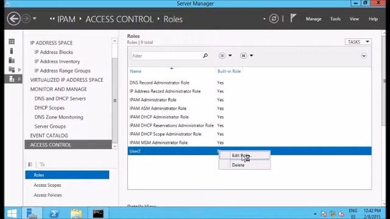Open the Windows Start button
Screen dimensions: 390x219
click(x=12, y=214)
